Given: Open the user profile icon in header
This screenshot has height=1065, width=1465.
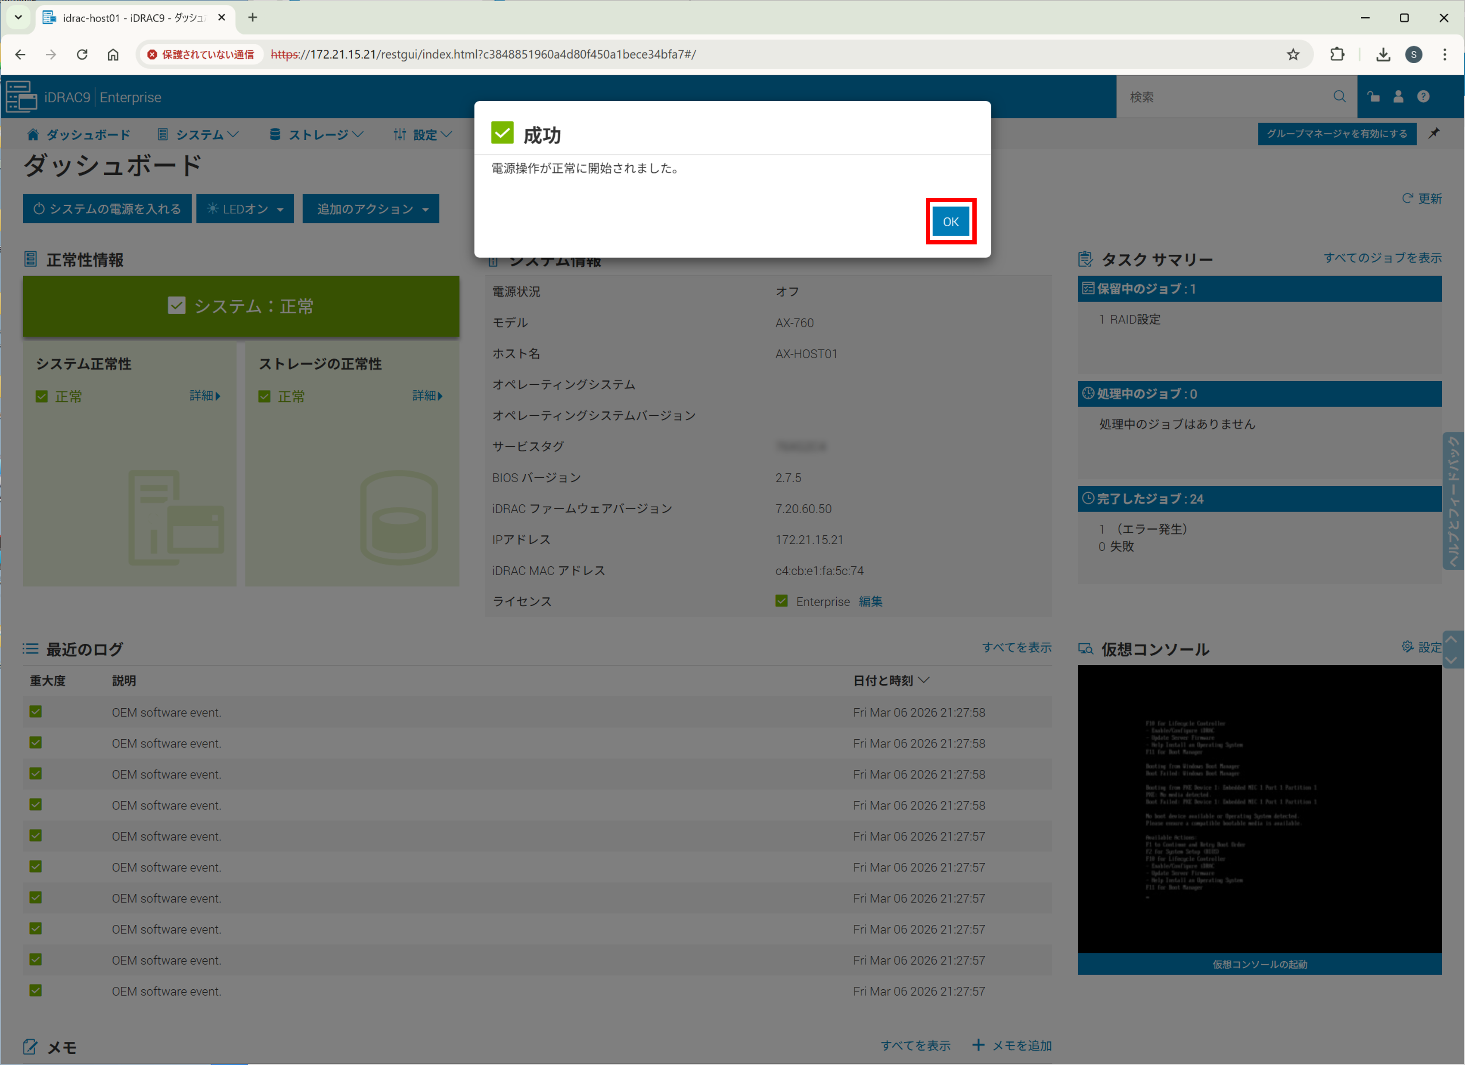Looking at the screenshot, I should (1399, 97).
